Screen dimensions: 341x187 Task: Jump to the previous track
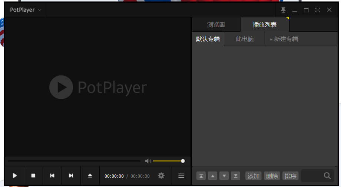coord(52,176)
